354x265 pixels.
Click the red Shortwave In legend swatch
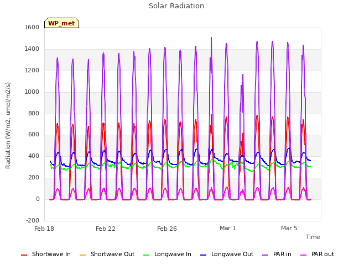pyautogui.click(x=24, y=255)
